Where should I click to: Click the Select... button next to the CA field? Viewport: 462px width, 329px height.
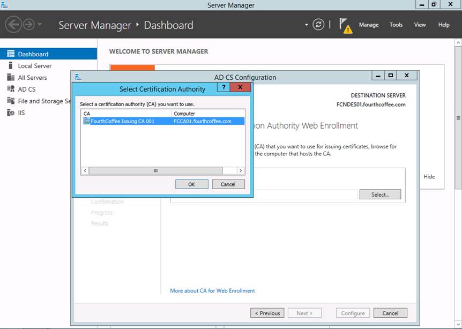[x=380, y=195]
